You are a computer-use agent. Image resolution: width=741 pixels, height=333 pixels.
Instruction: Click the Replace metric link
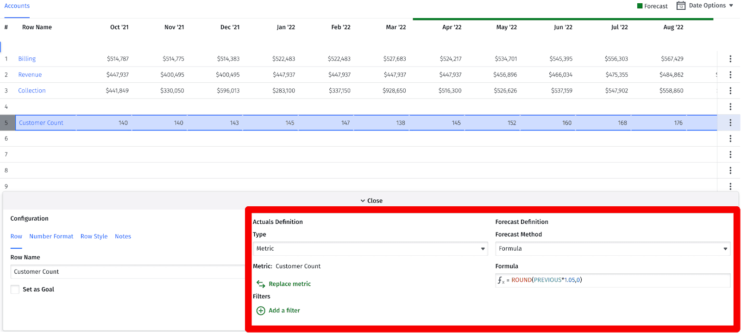[290, 284]
